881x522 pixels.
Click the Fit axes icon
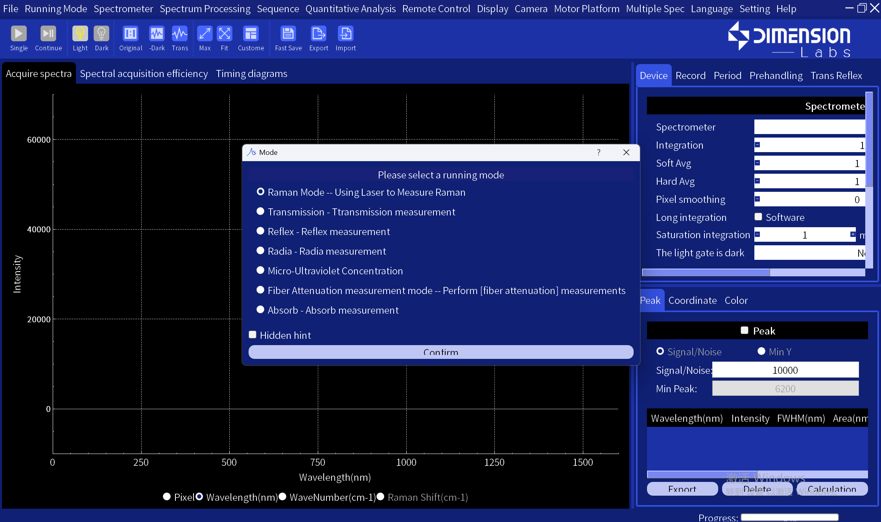tap(224, 34)
